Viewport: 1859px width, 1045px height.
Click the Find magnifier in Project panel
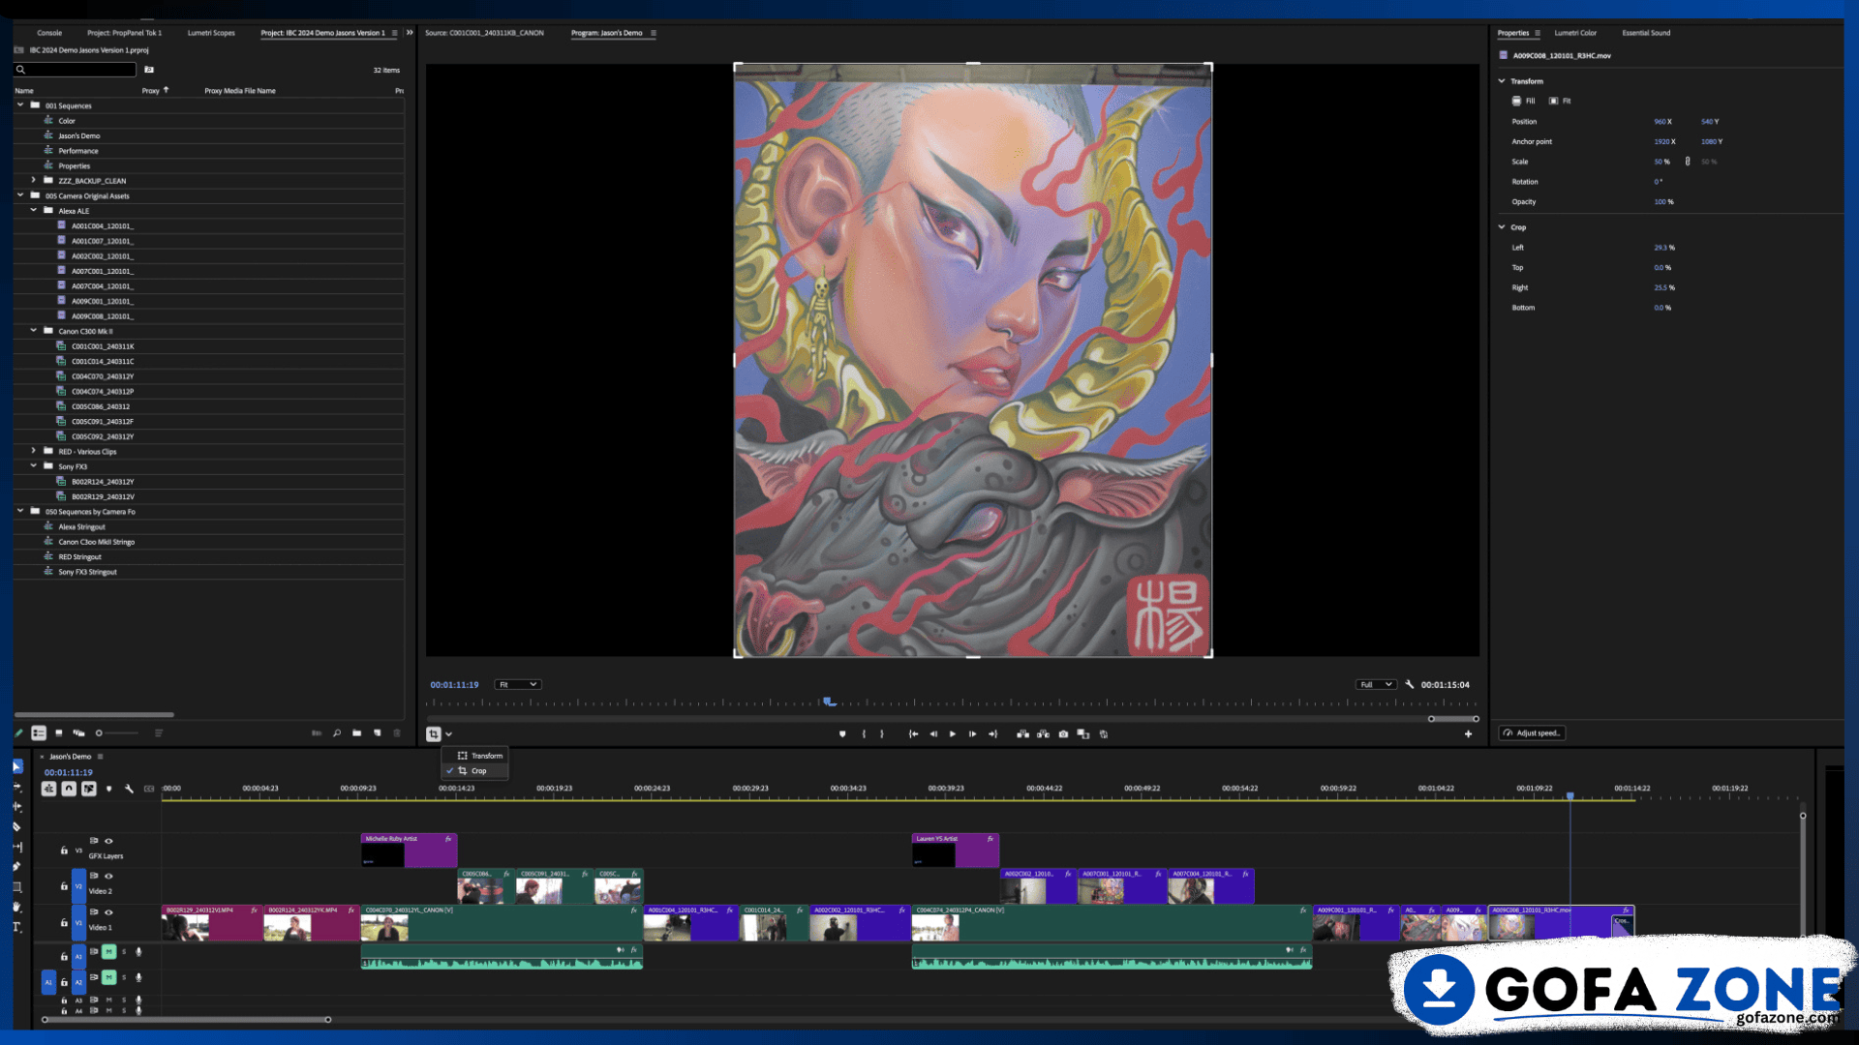337,733
